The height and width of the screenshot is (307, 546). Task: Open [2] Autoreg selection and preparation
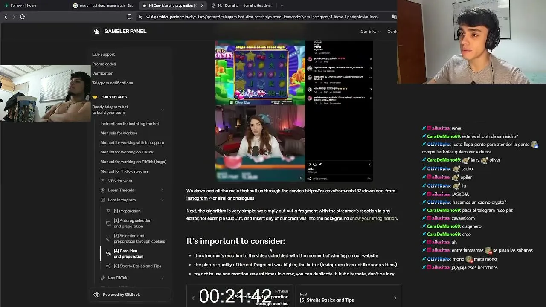[x=132, y=223]
